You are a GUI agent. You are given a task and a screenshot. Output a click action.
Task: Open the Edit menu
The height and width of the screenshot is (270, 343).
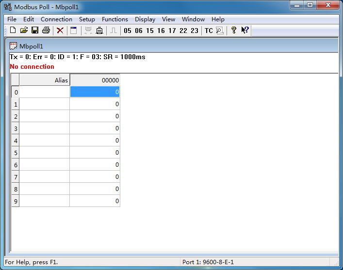click(x=29, y=19)
